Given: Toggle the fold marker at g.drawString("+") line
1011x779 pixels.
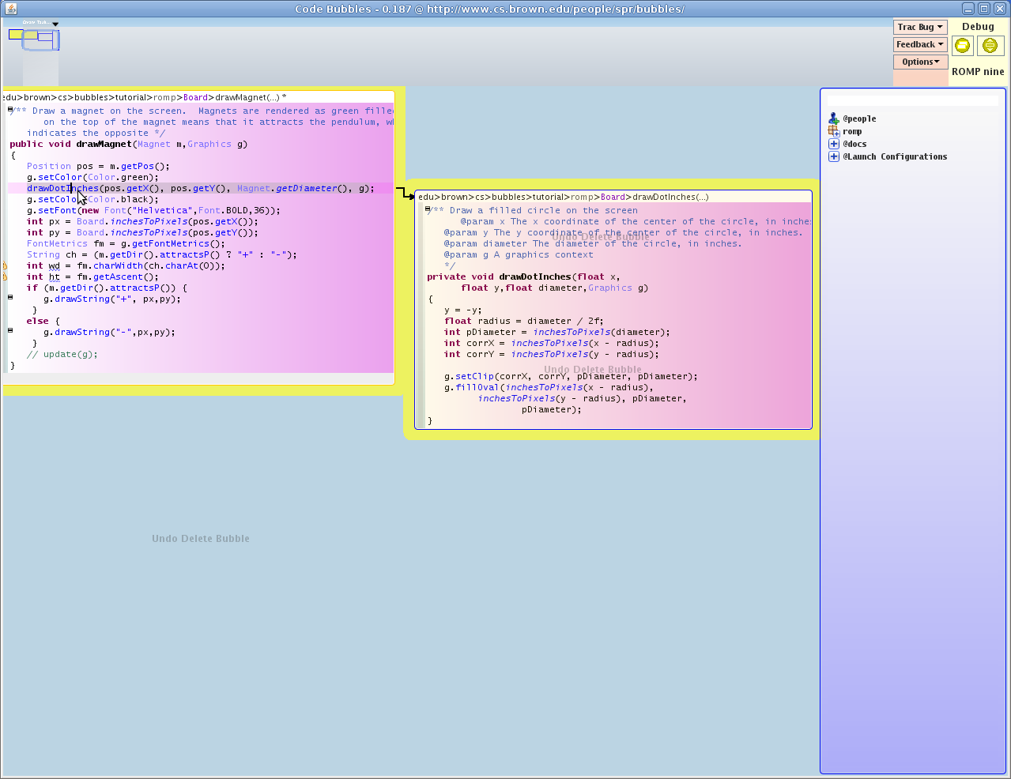Looking at the screenshot, I should 10,298.
